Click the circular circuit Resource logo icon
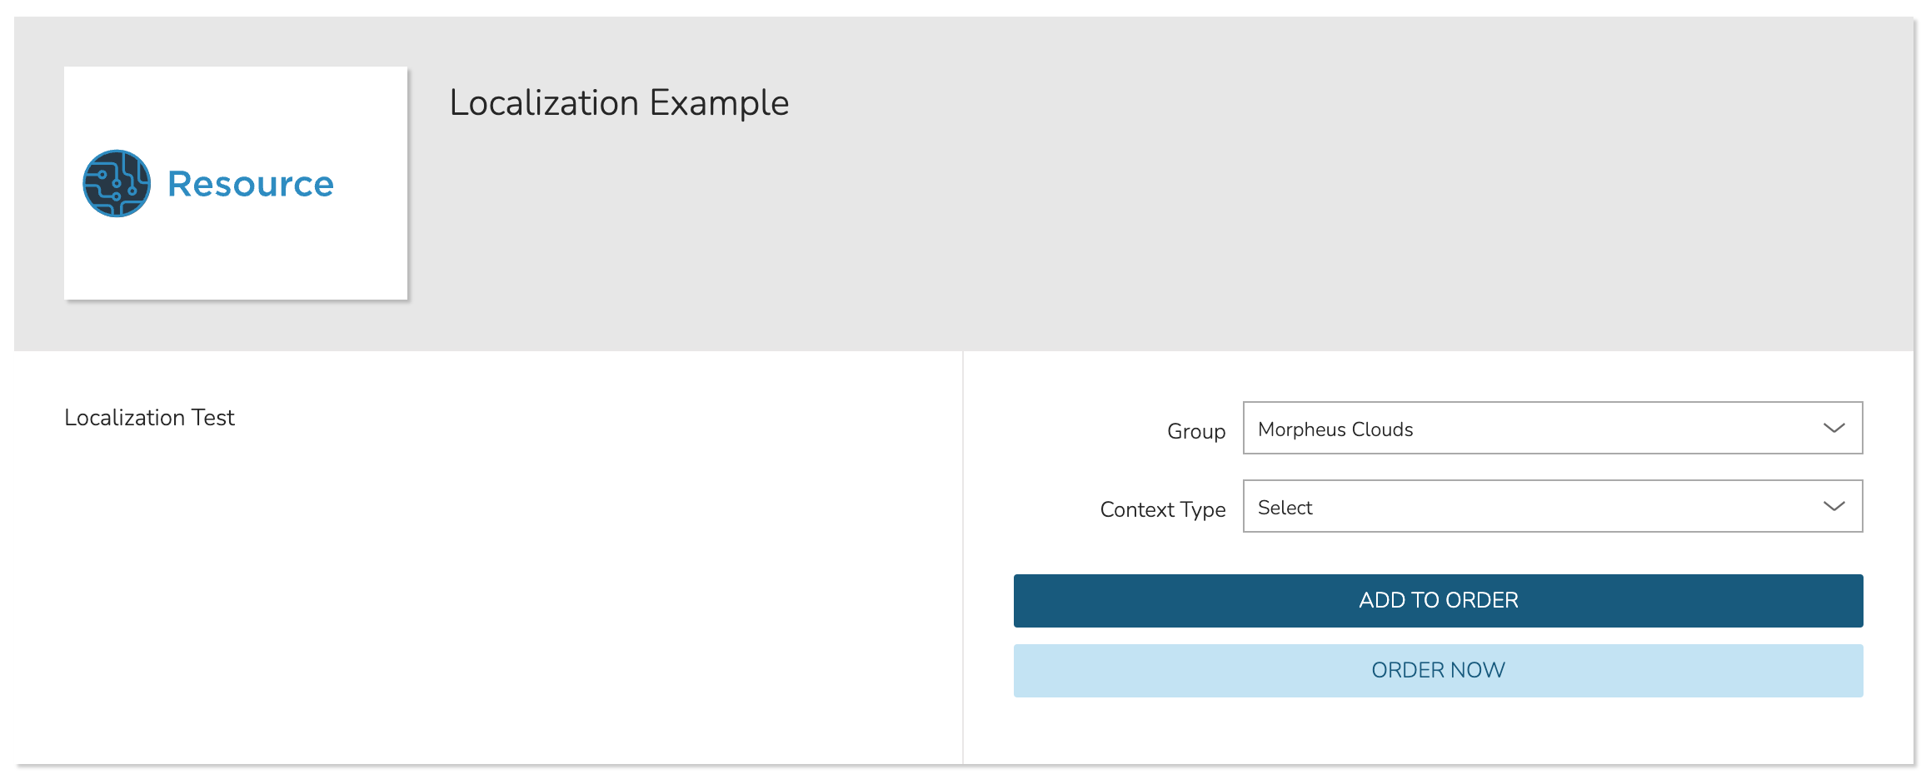 coord(117,183)
